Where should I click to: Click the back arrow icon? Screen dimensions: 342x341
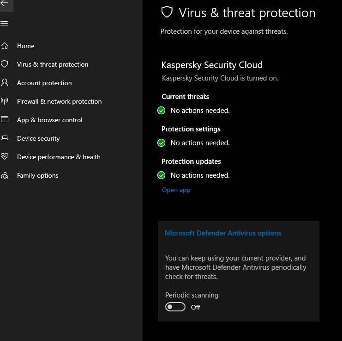click(5, 3)
